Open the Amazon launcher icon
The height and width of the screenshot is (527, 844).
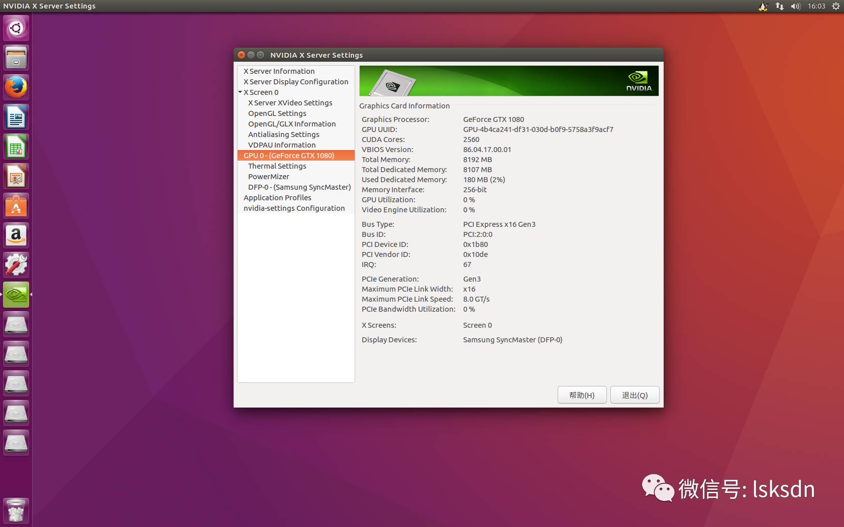click(16, 235)
